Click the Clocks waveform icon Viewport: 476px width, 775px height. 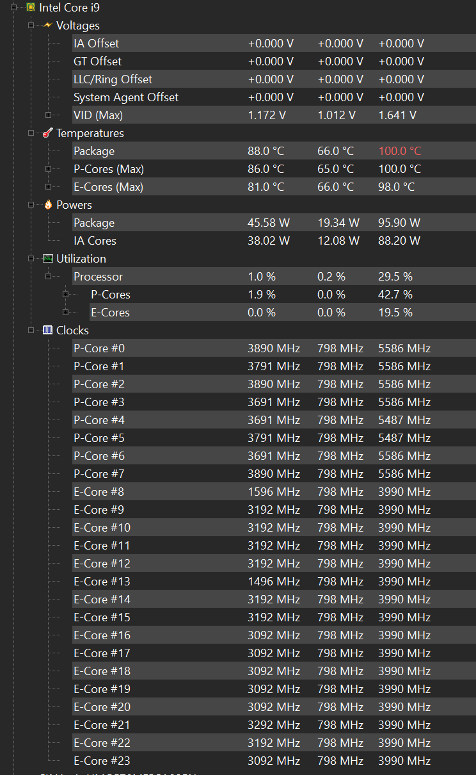click(47, 330)
